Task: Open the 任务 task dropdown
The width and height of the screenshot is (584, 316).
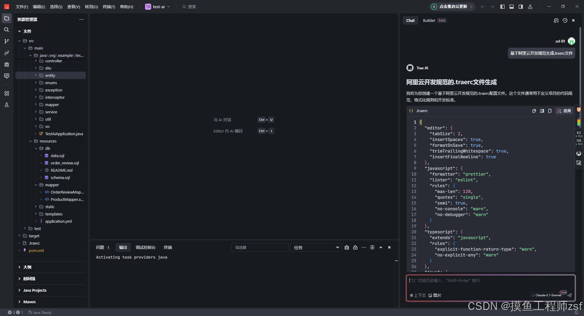Action: click(316, 247)
